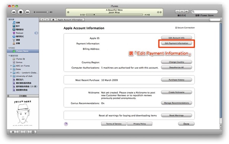Image resolution: width=229 pixels, height=144 pixels.
Task: Go back in the store navigation
Action: (42, 20)
